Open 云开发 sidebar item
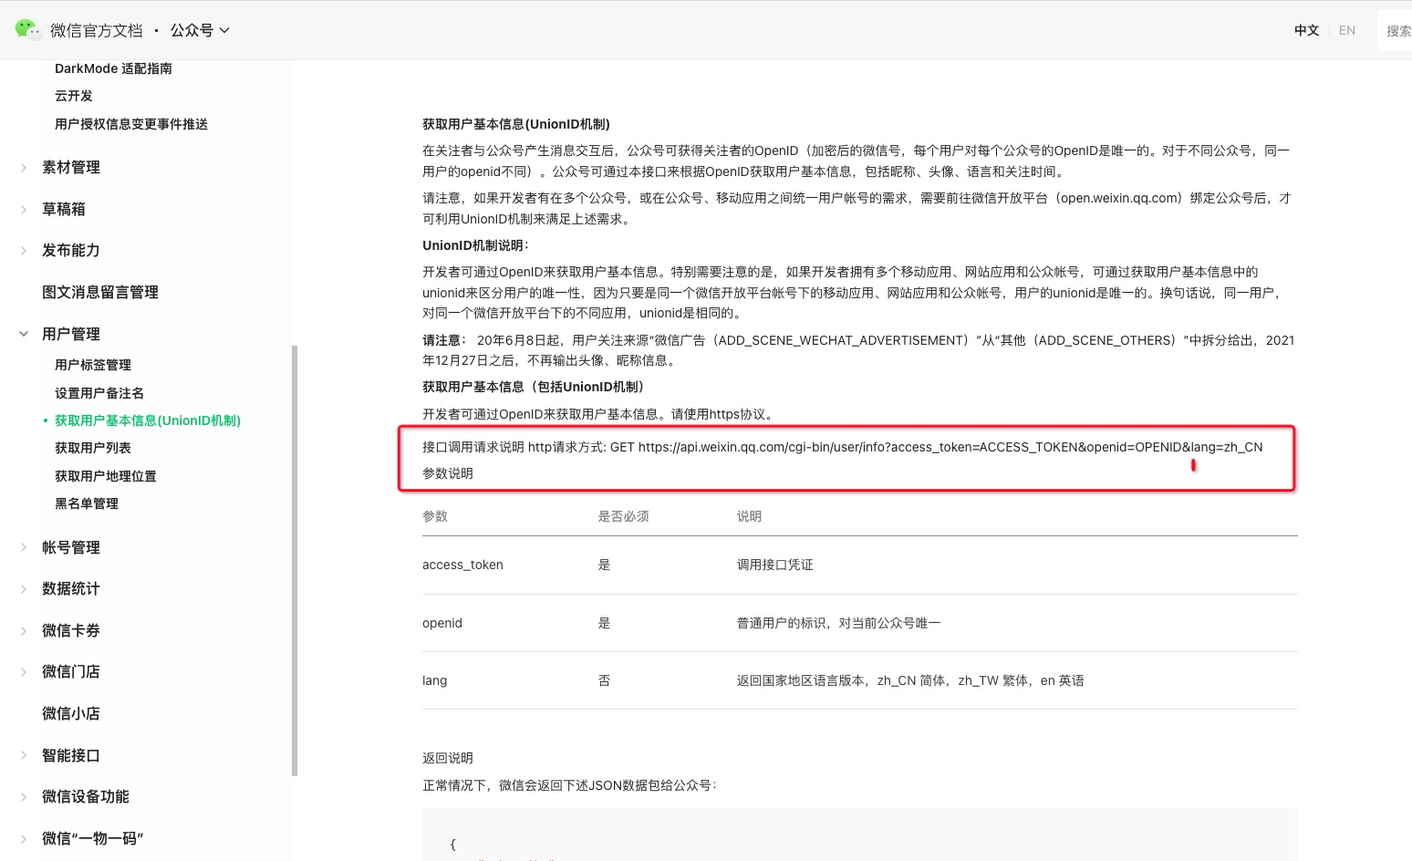 tap(74, 96)
